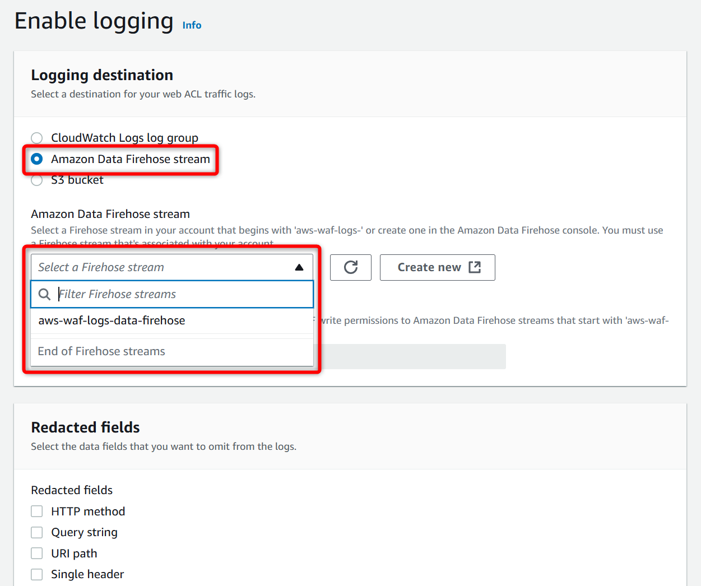Click the magnifier icon in the filter box
Screen dimensions: 701x586
pos(45,294)
